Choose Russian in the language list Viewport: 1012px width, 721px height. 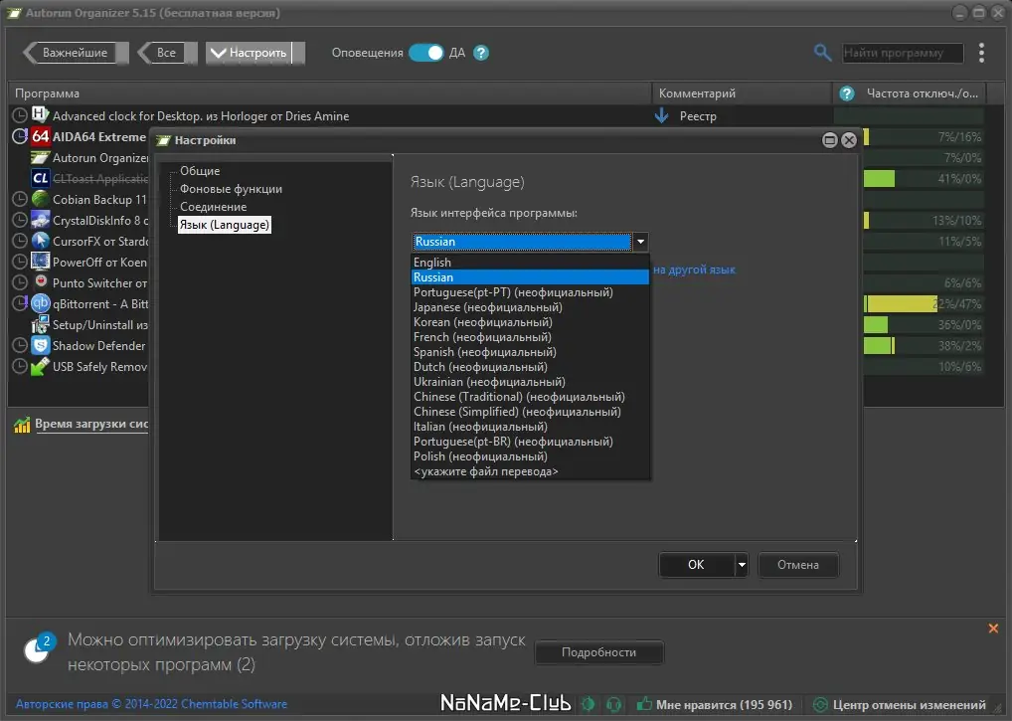pyautogui.click(x=530, y=276)
